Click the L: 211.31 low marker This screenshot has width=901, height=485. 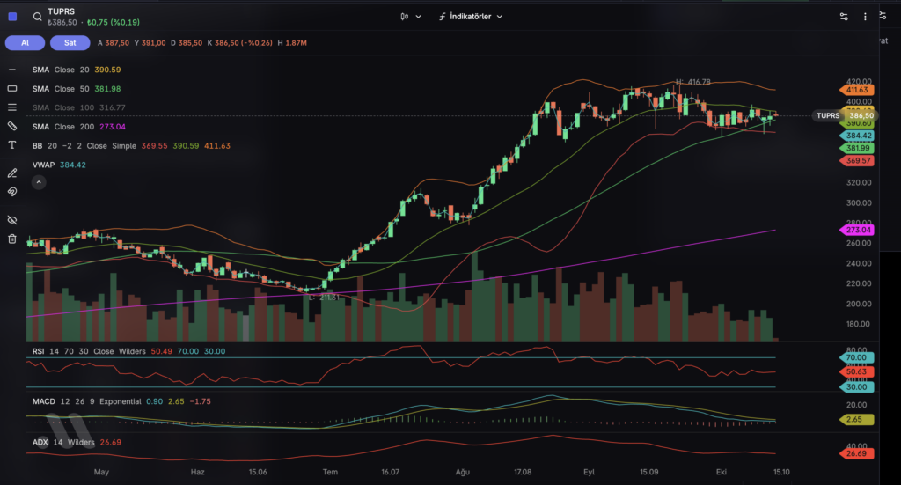(324, 298)
